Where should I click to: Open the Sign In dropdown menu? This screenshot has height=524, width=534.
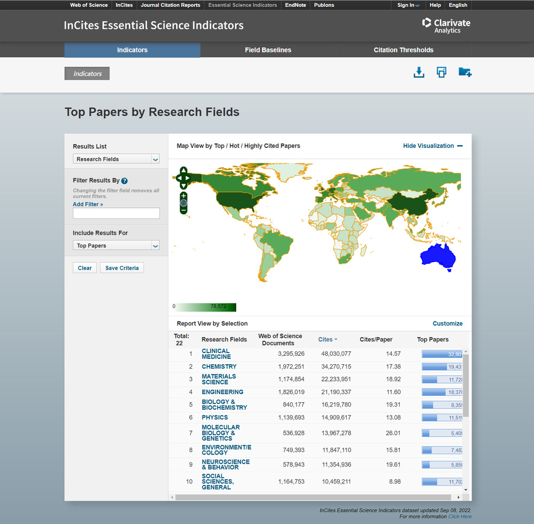(x=408, y=5)
